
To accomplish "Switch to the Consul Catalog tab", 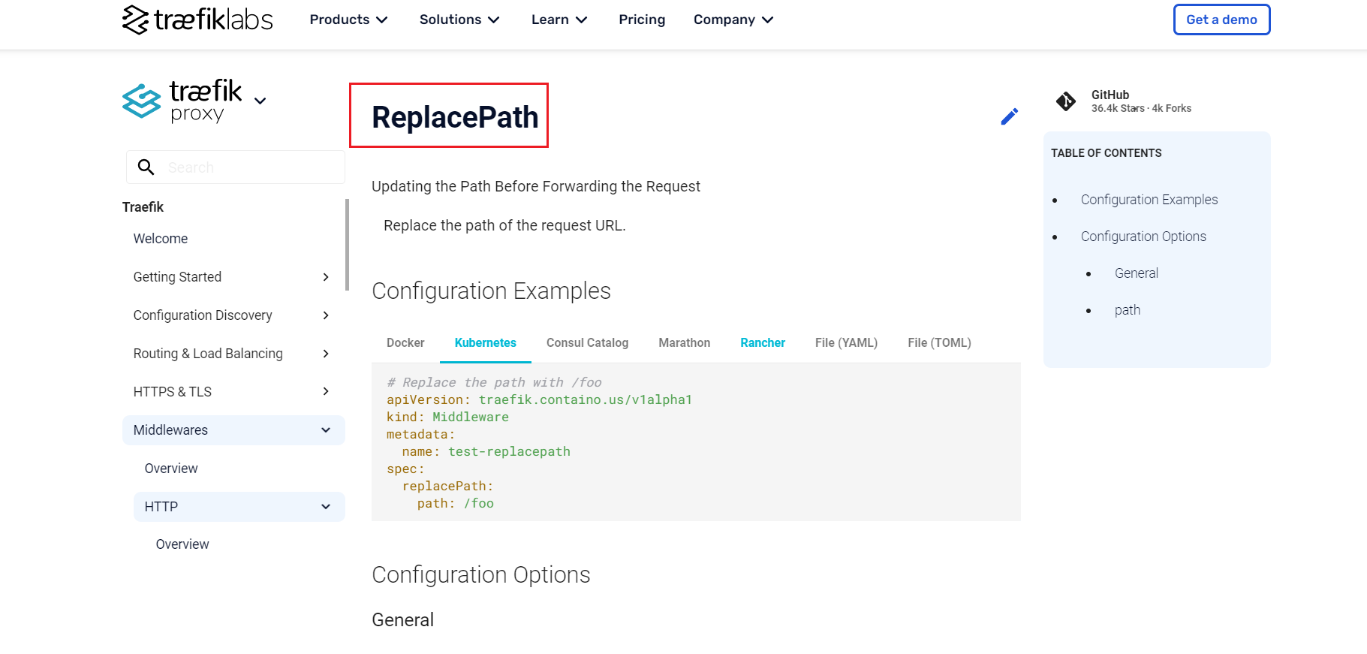I will pos(587,343).
